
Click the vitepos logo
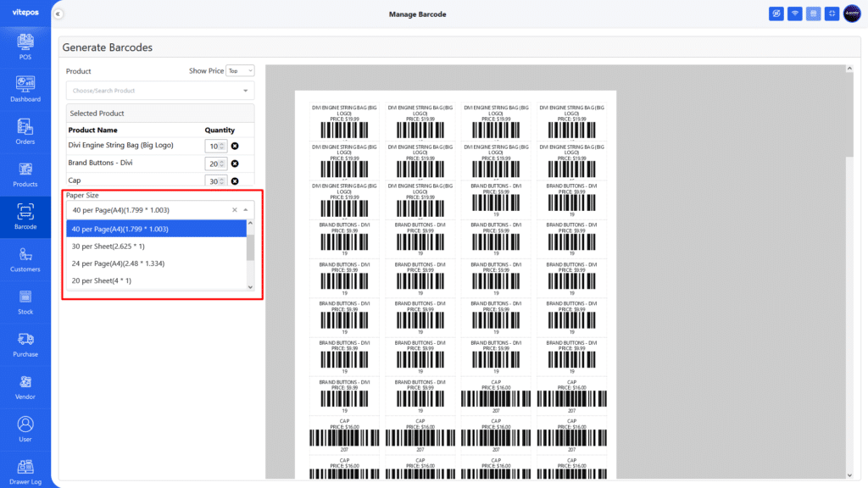click(25, 12)
